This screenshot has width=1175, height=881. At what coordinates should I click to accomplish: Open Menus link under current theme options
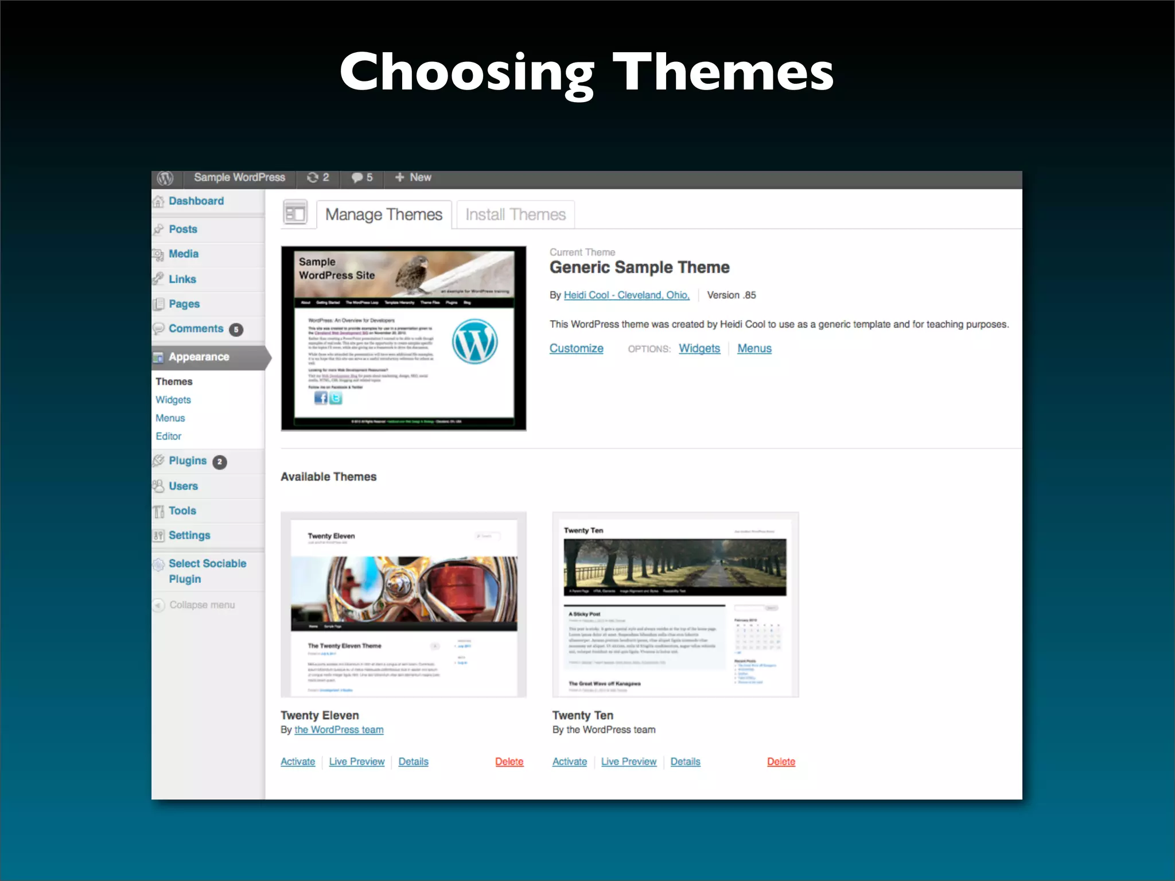754,349
